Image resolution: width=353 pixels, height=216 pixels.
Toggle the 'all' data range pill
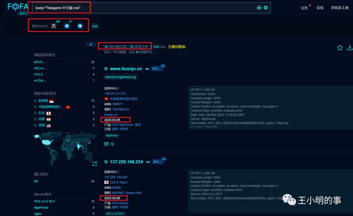point(91,44)
